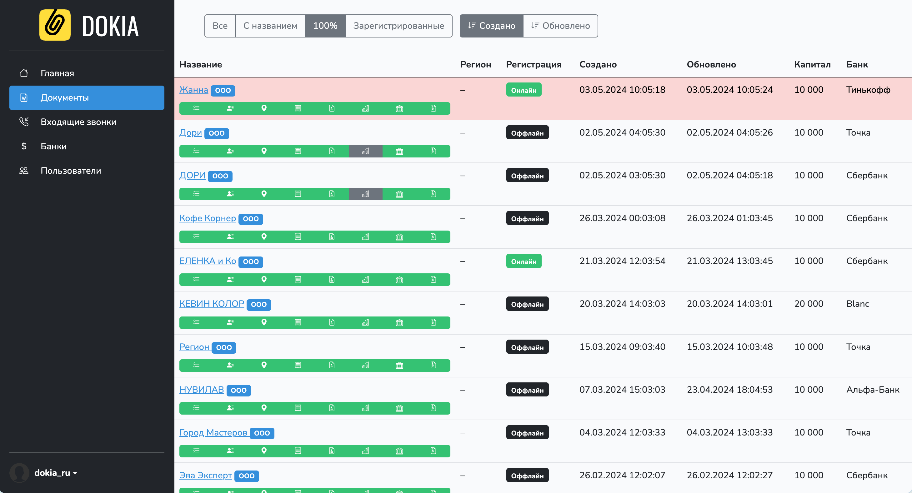
Task: Open Входящие звонки in sidebar
Action: pos(78,122)
